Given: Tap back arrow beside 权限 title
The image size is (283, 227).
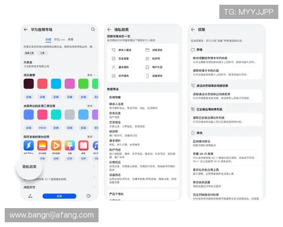Looking at the screenshot, I should pyautogui.click(x=193, y=29).
